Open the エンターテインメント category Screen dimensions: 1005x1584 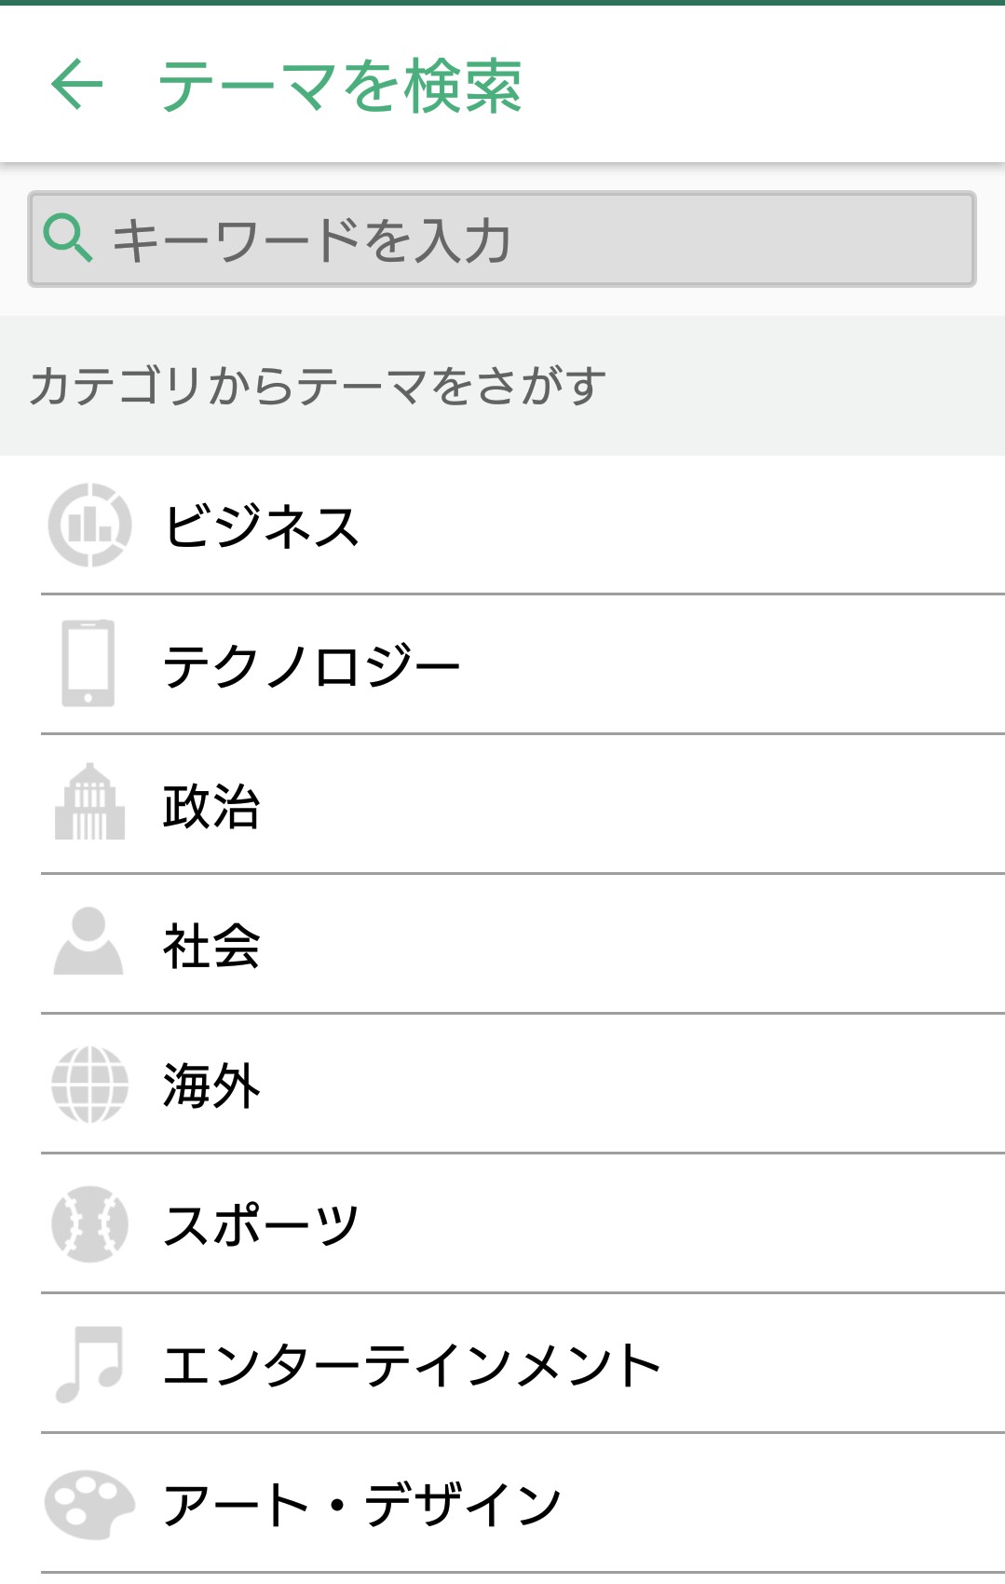tap(412, 1364)
